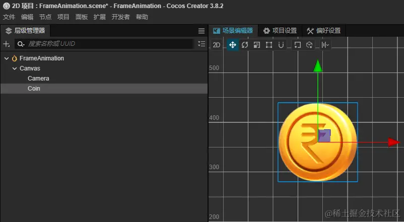Open the alignment tools dropdown
The width and height of the screenshot is (404, 222).
tap(325, 45)
